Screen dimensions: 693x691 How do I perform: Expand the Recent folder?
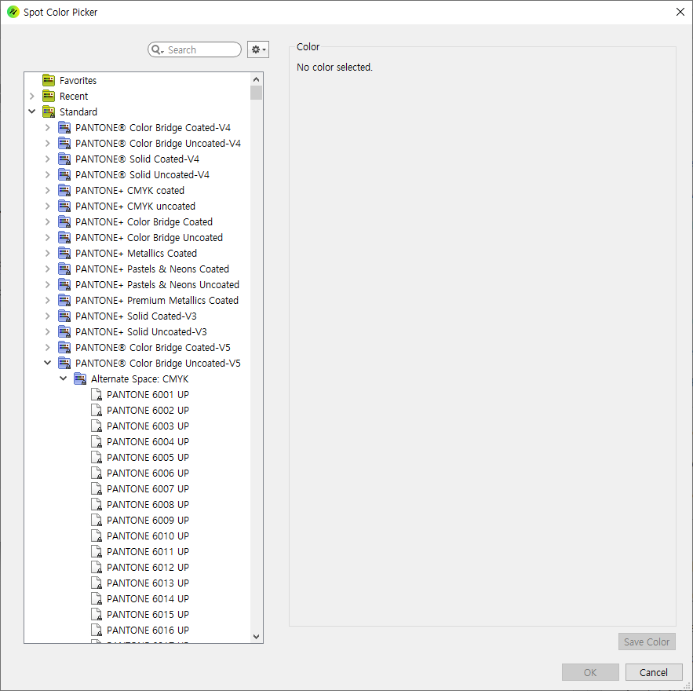pyautogui.click(x=32, y=96)
